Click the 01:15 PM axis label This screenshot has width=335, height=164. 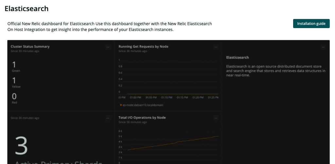click(182, 97)
